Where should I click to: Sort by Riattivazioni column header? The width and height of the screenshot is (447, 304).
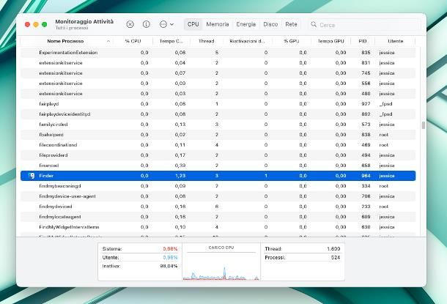tap(247, 41)
